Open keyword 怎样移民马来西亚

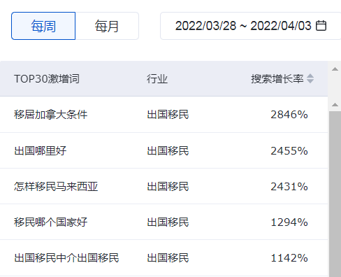(x=56, y=187)
